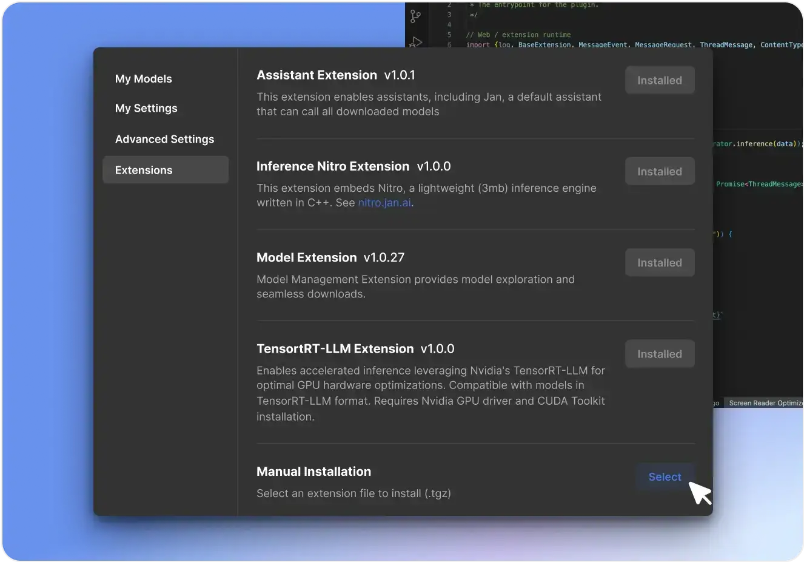804x562 pixels.
Task: Click Installed button for TensortRT-LLM Extension
Action: 659,354
